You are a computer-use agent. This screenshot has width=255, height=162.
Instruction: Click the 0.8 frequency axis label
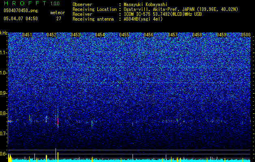4,113
